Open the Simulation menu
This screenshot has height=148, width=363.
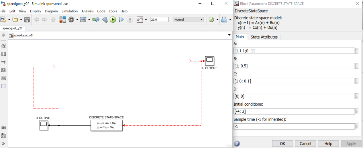click(x=69, y=11)
